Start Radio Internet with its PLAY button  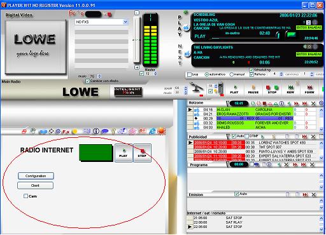point(124,153)
